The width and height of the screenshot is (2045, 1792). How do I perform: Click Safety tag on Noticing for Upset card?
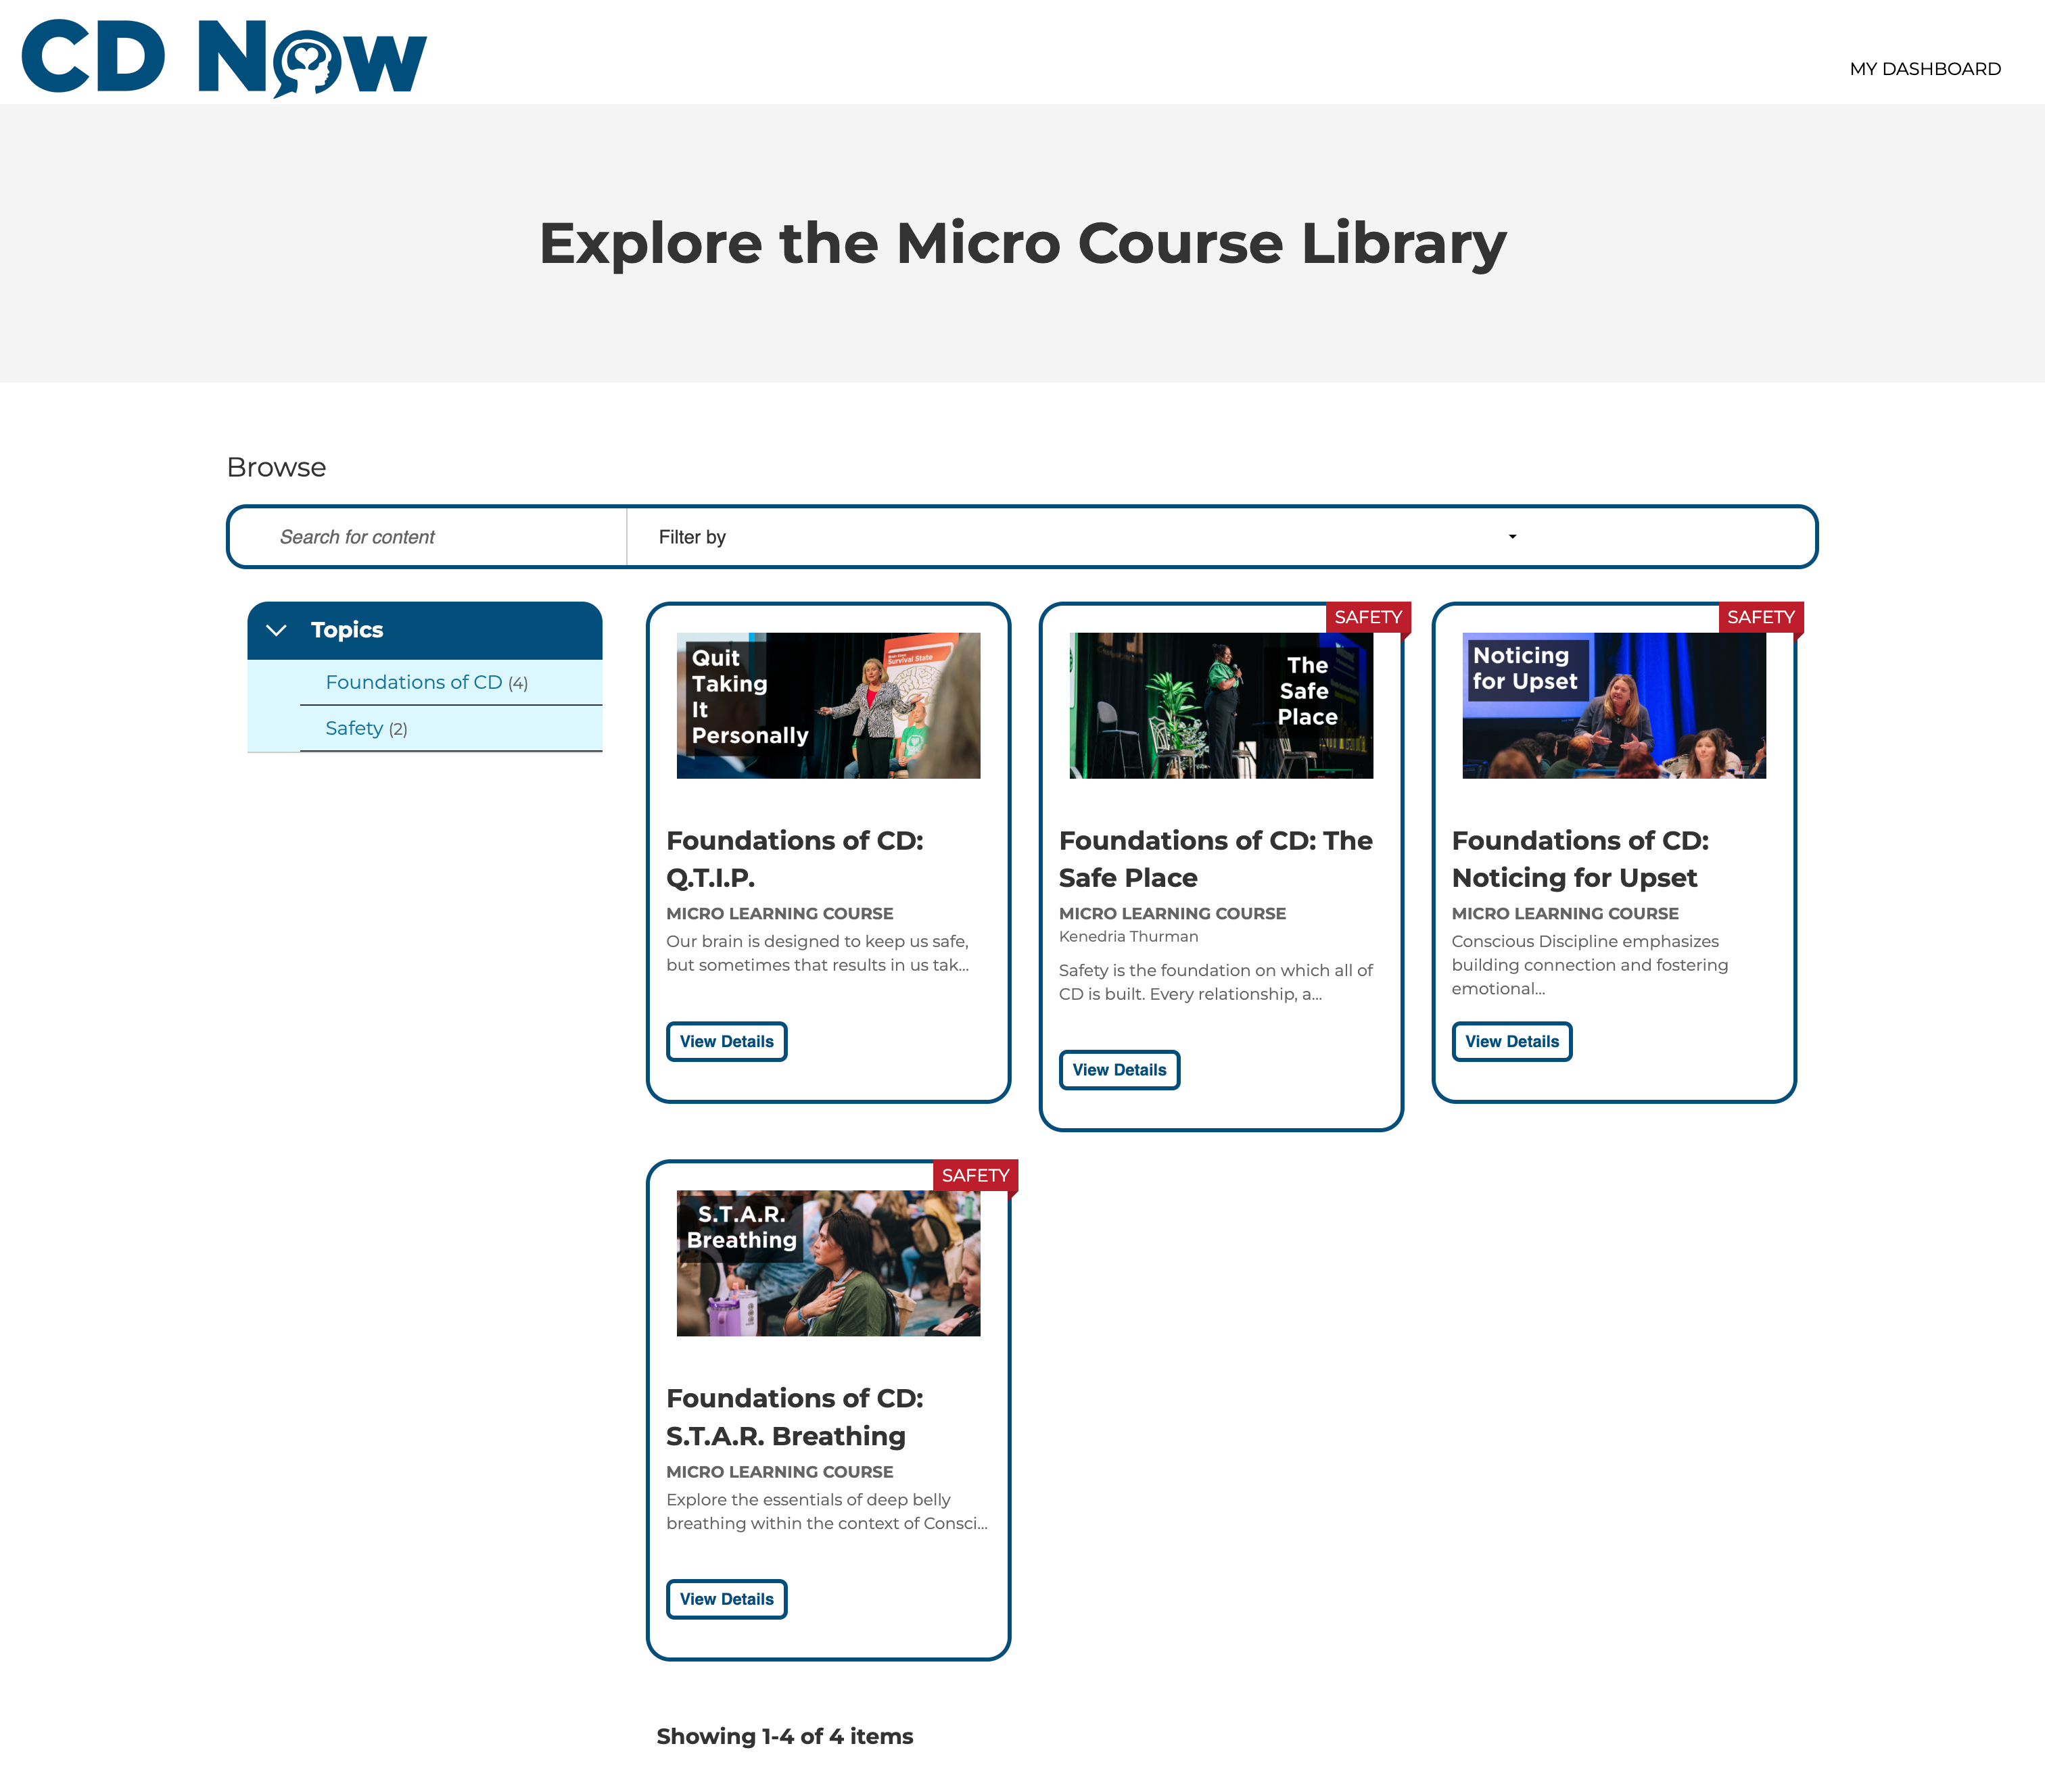coord(1760,617)
